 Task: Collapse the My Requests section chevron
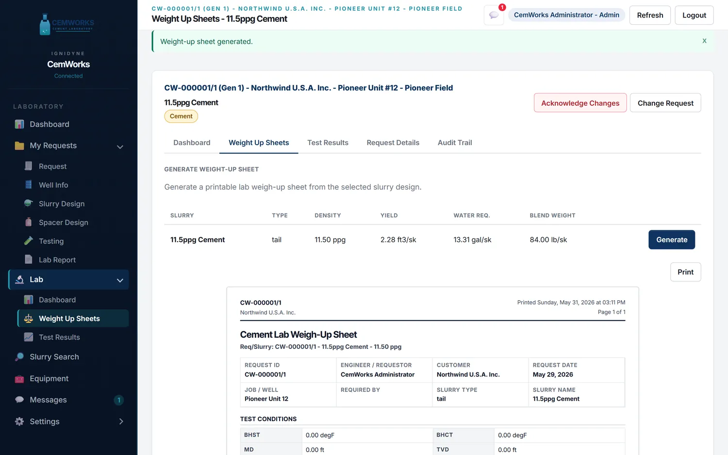(x=120, y=146)
